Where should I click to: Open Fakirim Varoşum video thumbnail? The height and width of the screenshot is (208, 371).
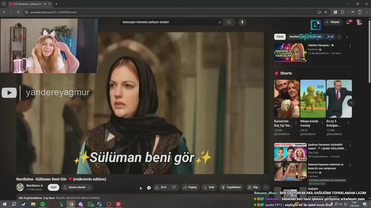pos(290,53)
